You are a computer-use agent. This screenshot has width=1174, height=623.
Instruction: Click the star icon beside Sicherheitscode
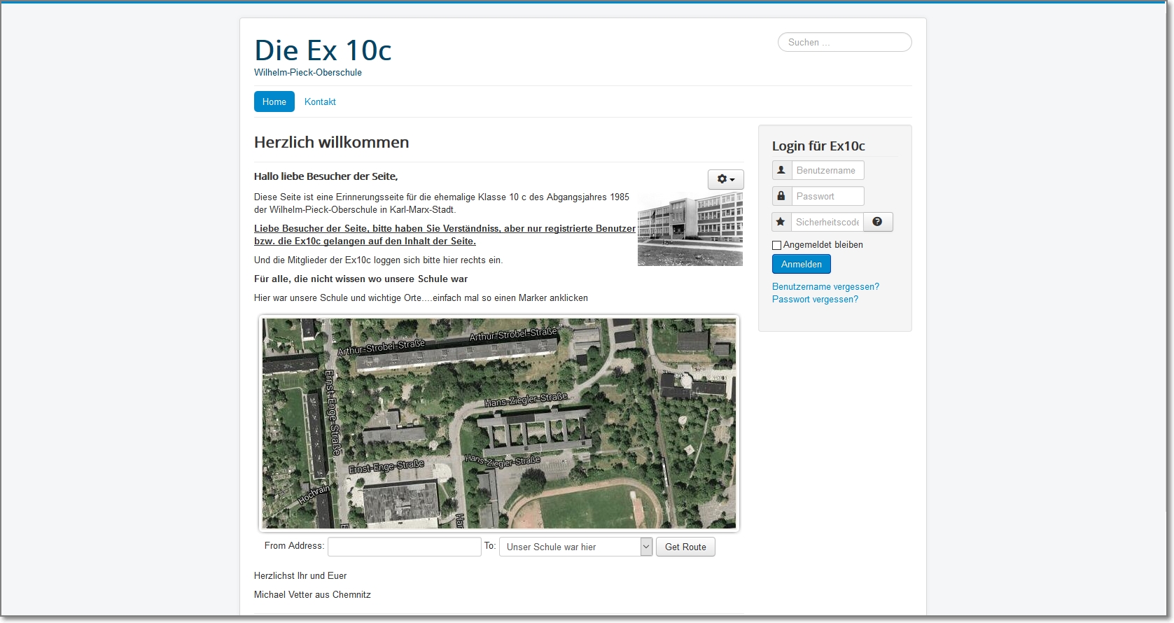pos(781,222)
